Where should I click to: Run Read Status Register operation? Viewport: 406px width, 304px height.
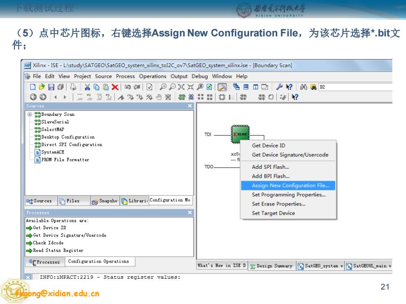click(x=55, y=250)
